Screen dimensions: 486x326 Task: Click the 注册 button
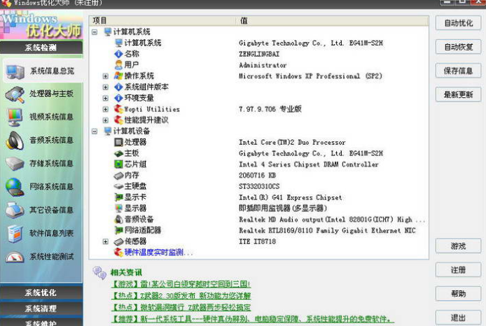(458, 270)
